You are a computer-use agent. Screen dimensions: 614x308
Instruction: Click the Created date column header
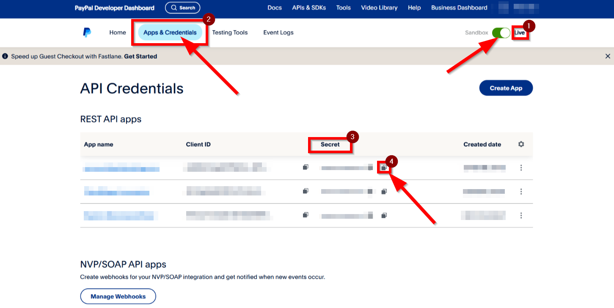pyautogui.click(x=482, y=144)
